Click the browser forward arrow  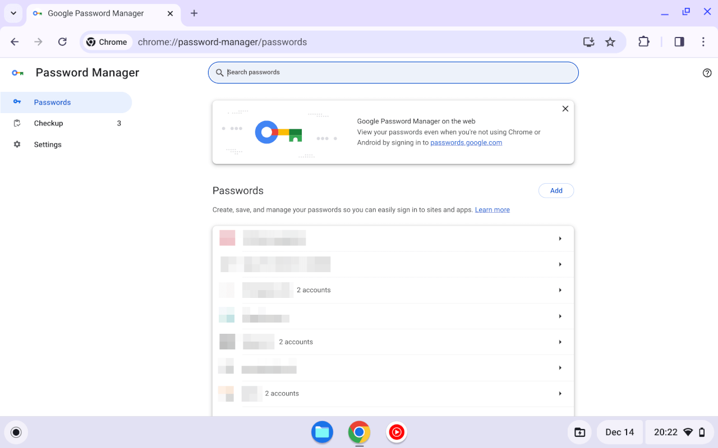tap(38, 42)
